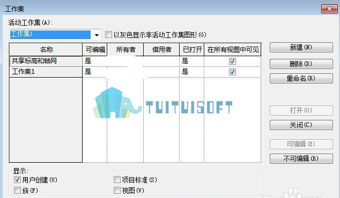Click the 已打开 column header

[192, 50]
